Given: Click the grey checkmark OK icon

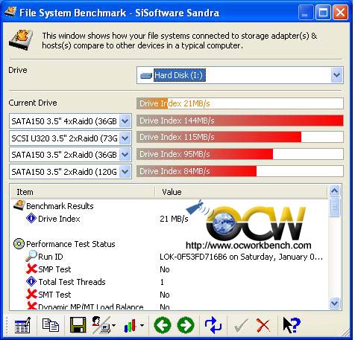Looking at the screenshot, I should point(241,325).
